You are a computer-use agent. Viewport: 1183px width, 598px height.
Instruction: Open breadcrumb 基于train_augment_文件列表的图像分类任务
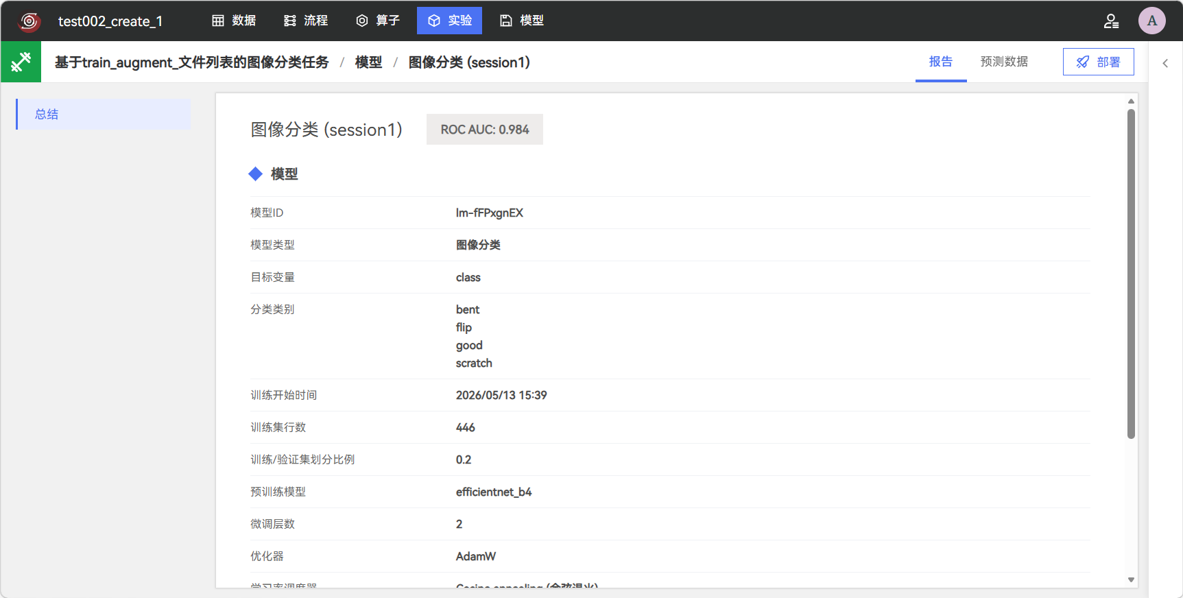[x=191, y=62]
